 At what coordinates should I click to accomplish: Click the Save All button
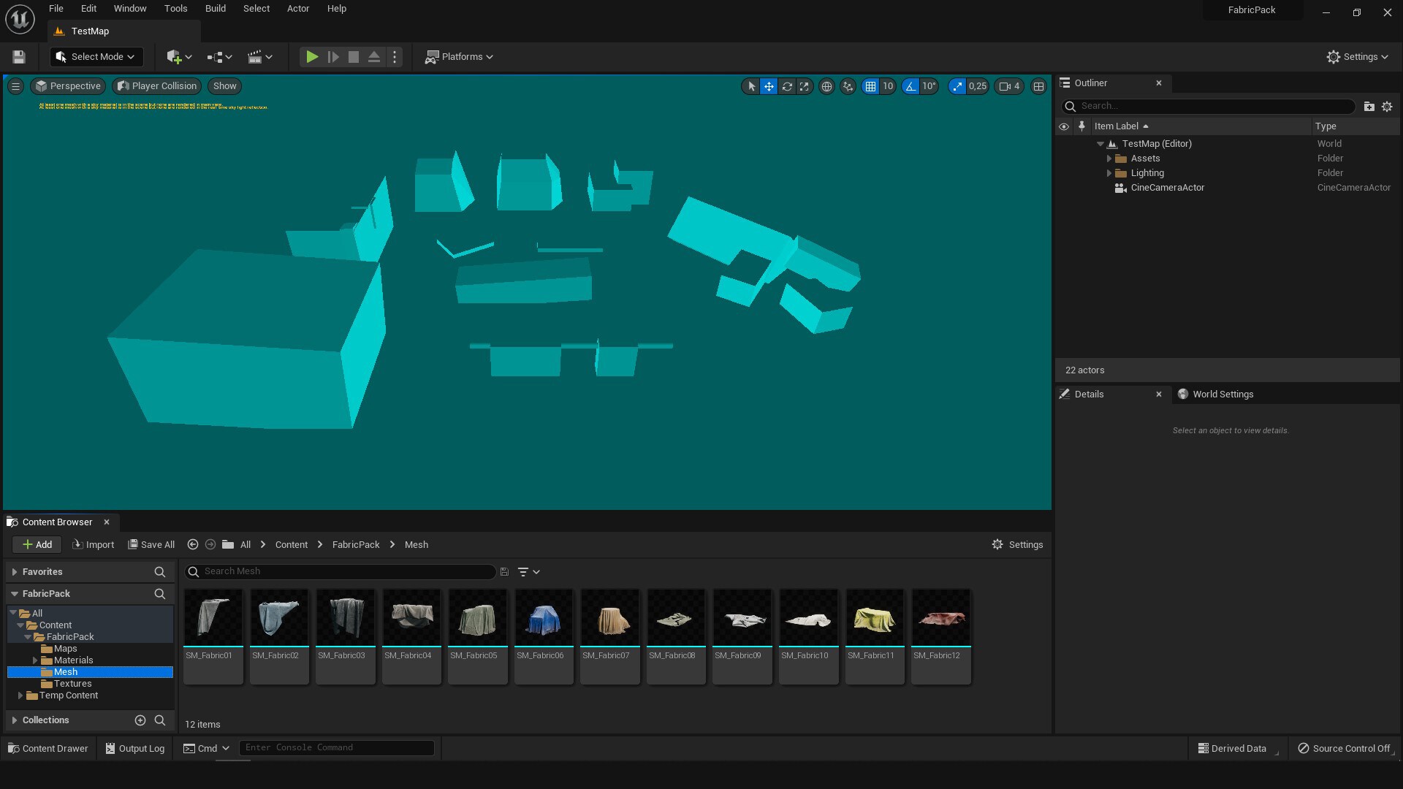tap(151, 544)
